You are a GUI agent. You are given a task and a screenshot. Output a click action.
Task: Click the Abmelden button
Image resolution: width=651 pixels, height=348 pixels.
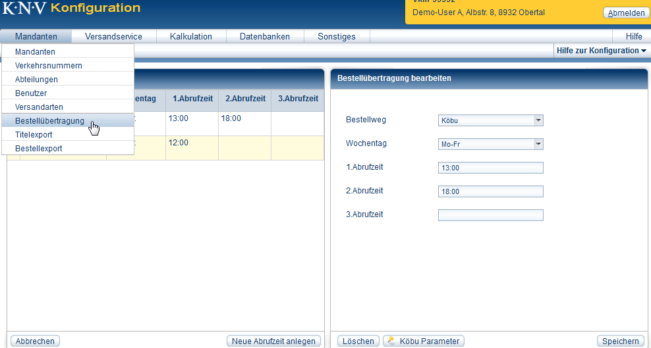(625, 13)
